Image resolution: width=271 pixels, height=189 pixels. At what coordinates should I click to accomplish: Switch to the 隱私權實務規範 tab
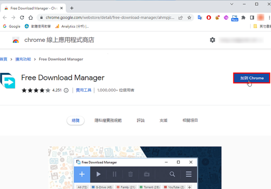pyautogui.click(x=108, y=120)
